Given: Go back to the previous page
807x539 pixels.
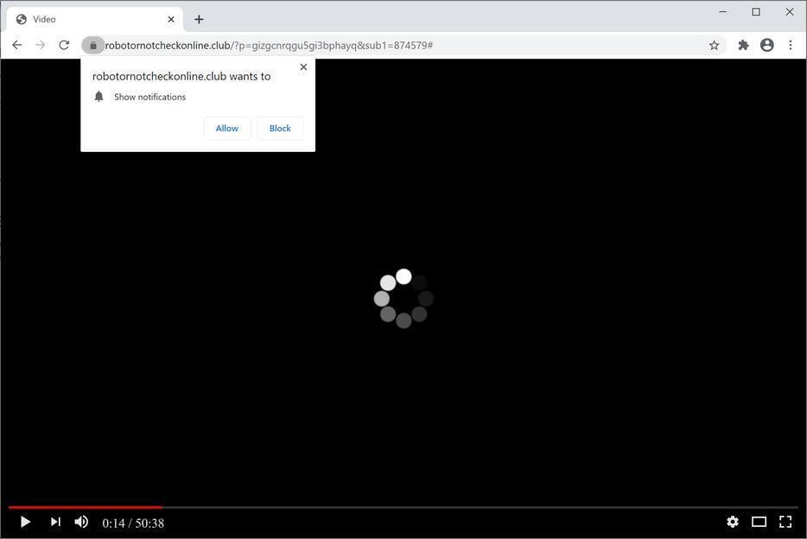Looking at the screenshot, I should 16,45.
